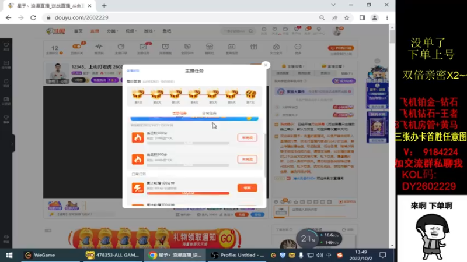The height and width of the screenshot is (262, 467).
Task: Open the user avatar menu
Action: click(x=337, y=31)
